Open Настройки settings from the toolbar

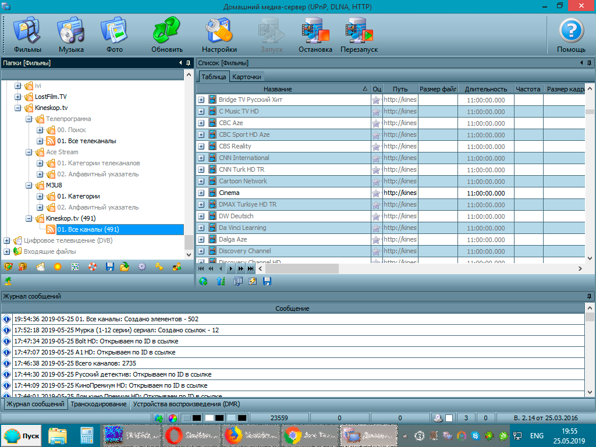(219, 35)
